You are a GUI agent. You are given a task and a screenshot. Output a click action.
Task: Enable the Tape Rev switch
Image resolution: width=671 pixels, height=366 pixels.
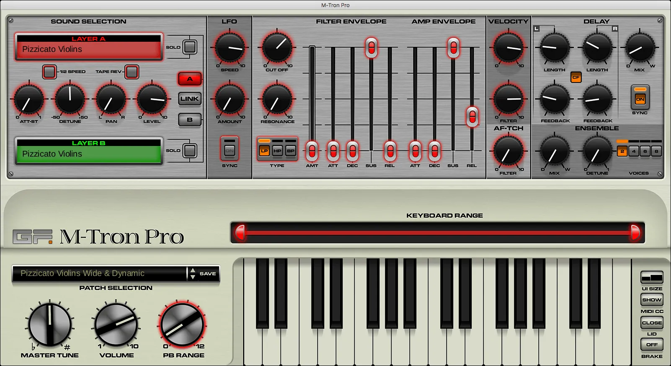(x=132, y=72)
